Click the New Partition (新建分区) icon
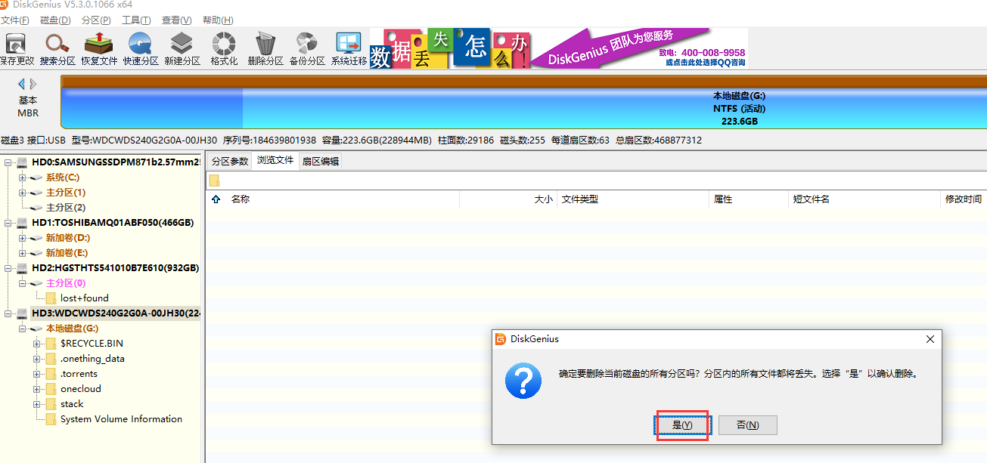Image resolution: width=987 pixels, height=463 pixels. pyautogui.click(x=182, y=50)
